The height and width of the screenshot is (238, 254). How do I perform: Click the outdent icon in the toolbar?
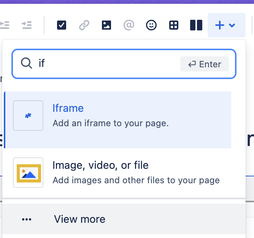pos(5,25)
